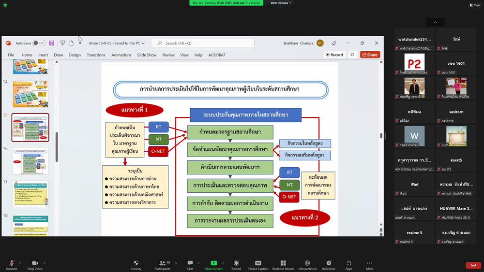Open the File menu

tap(11, 55)
